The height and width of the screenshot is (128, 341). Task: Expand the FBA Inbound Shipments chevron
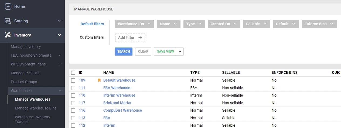60,55
